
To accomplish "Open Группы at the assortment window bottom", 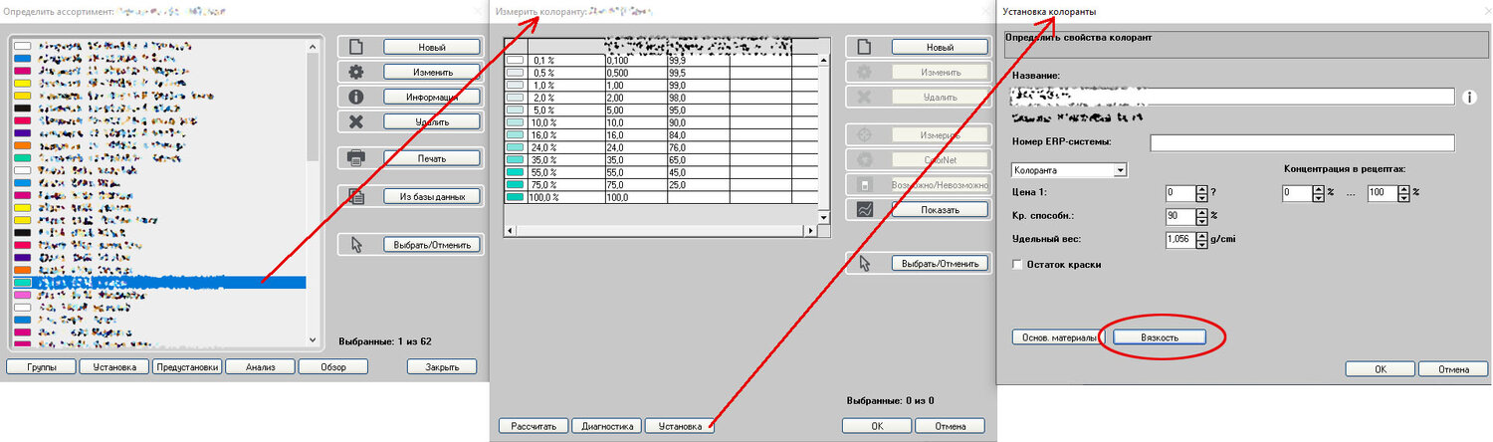I will coord(41,367).
